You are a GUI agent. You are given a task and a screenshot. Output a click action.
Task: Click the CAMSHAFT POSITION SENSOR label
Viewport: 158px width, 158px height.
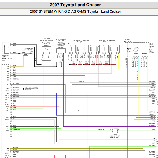(x=61, y=46)
